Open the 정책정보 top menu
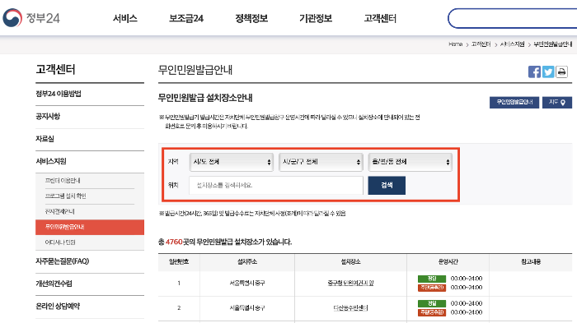Image resolution: width=577 pixels, height=323 pixels. coord(251,18)
